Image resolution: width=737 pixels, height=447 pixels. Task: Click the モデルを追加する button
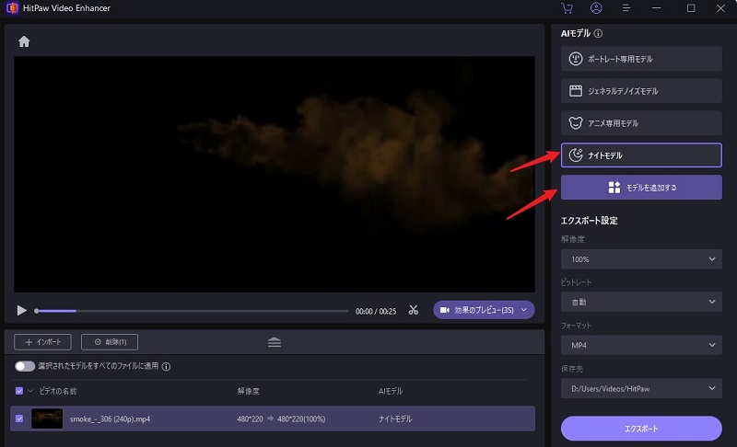[641, 187]
